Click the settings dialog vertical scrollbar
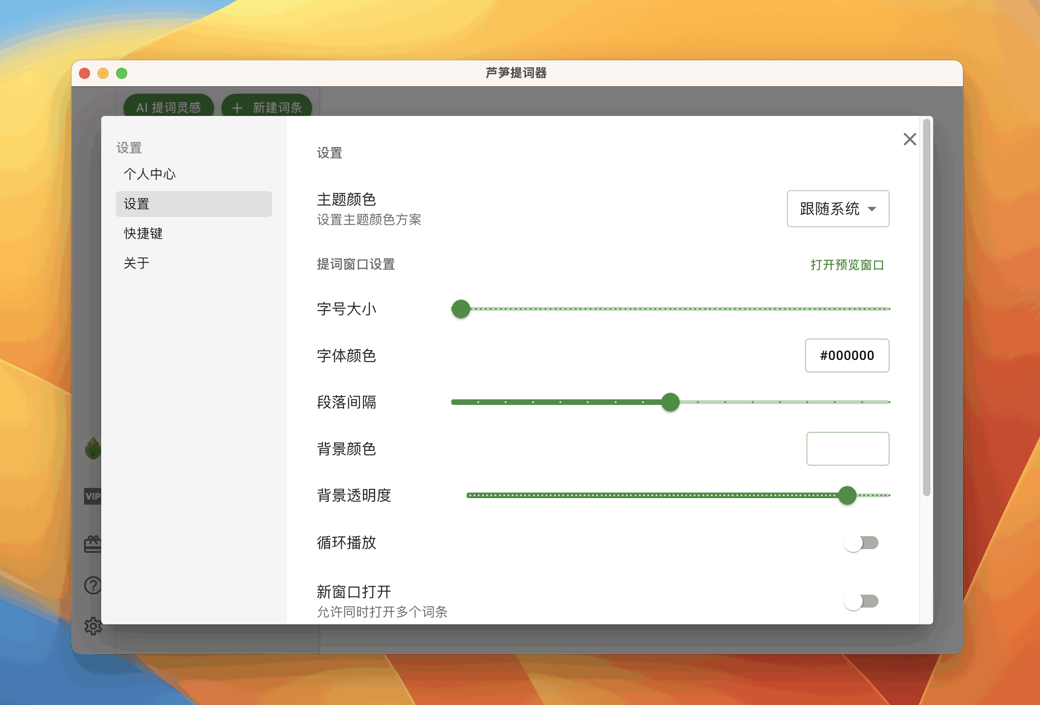 point(926,308)
